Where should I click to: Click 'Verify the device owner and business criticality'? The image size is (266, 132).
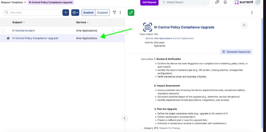[182, 77]
